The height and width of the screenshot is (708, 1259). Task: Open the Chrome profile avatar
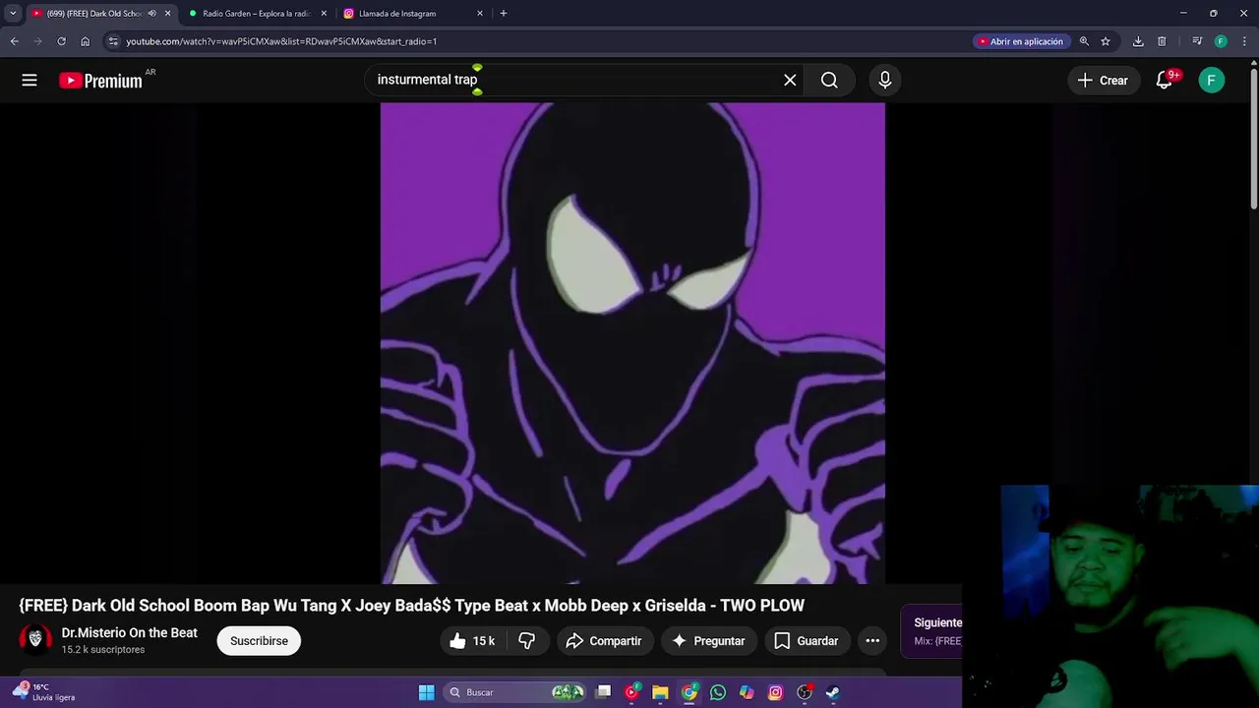click(1221, 41)
